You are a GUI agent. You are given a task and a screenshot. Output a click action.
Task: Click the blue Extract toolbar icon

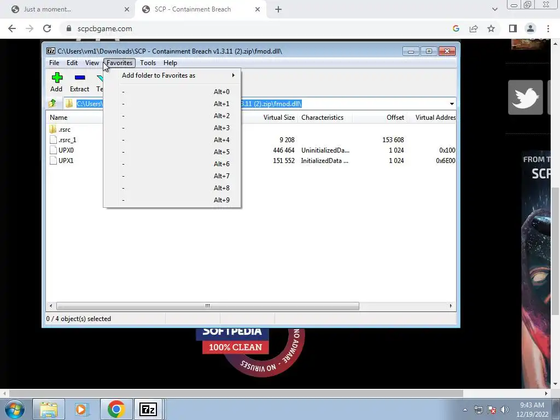coord(80,78)
